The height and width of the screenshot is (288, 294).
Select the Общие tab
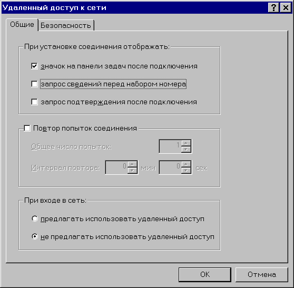click(x=22, y=25)
